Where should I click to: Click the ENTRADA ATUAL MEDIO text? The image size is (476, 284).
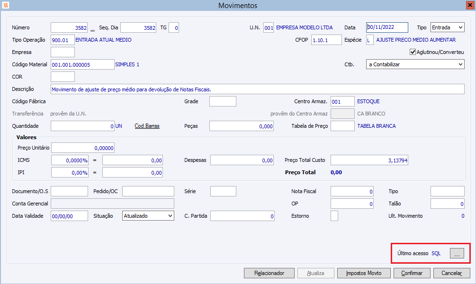click(x=103, y=40)
